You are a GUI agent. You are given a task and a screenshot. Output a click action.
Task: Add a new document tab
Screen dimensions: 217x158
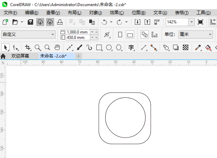78,56
